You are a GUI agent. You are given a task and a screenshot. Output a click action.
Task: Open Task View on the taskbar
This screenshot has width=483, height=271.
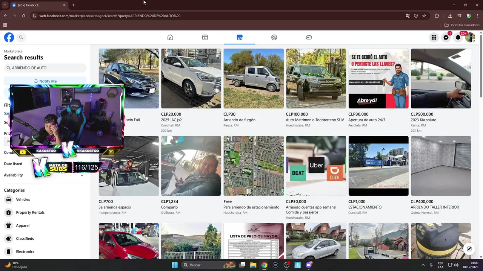(x=242, y=265)
